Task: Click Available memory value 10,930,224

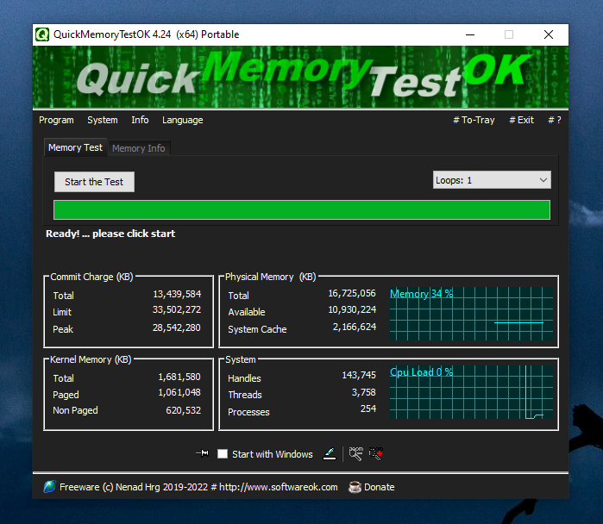Action: point(352,309)
